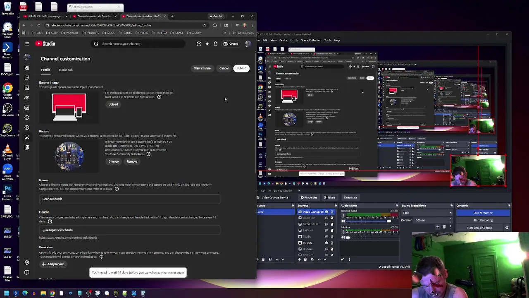Open File Explorer from the taskbar

pyautogui.click(x=43, y=293)
